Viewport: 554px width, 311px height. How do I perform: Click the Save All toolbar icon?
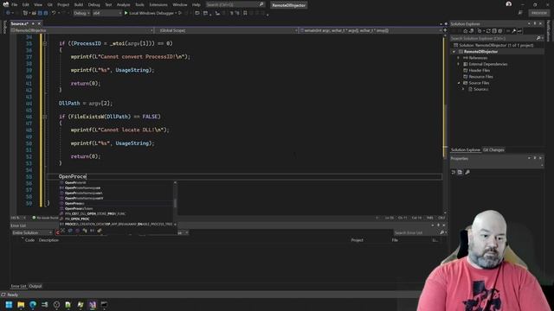(46, 13)
